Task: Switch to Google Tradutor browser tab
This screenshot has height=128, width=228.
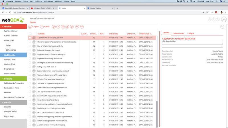Action: (100, 8)
